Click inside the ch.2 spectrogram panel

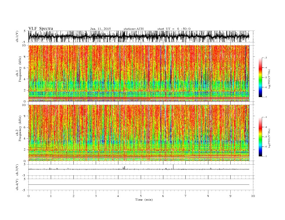tap(139, 133)
